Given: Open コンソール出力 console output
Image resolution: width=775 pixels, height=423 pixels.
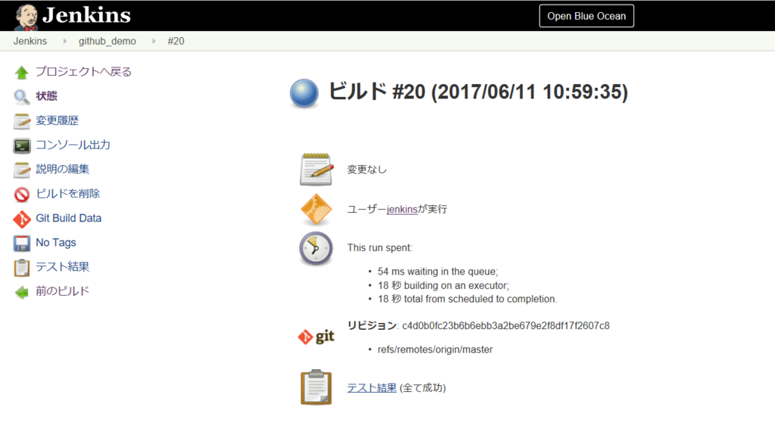Looking at the screenshot, I should (x=73, y=145).
